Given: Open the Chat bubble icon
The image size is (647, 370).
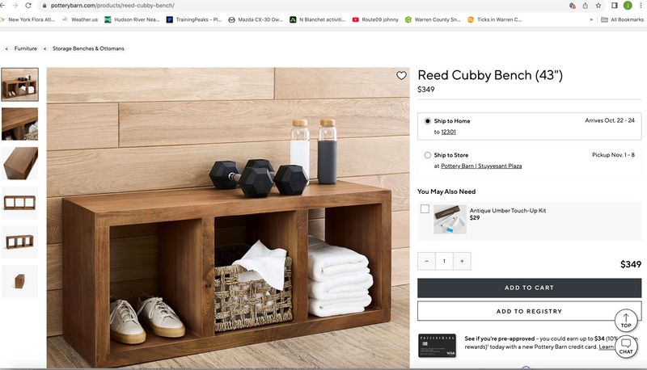Looking at the screenshot, I should pos(625,347).
